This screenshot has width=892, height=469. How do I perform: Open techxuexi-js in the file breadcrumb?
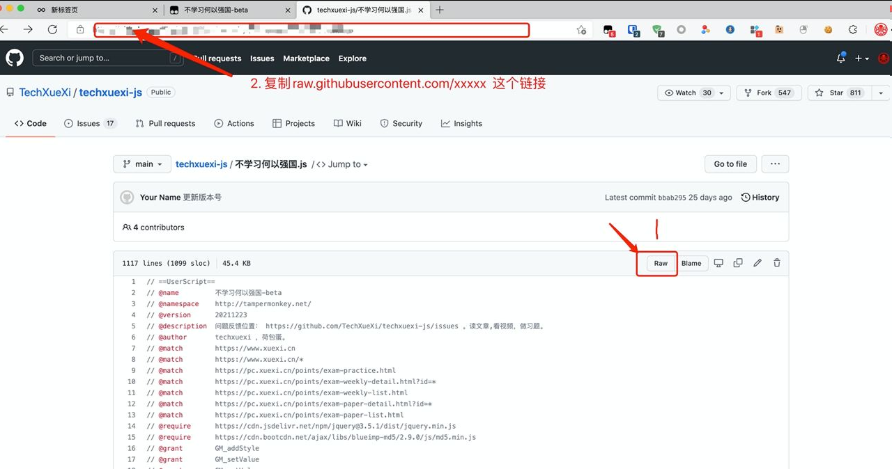201,164
